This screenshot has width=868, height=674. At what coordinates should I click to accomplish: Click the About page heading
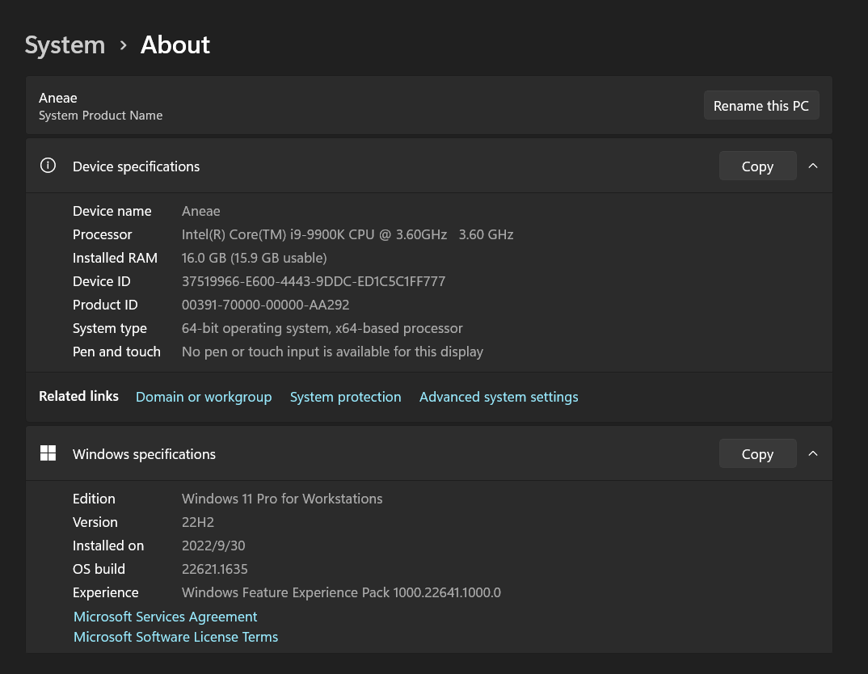tap(175, 44)
